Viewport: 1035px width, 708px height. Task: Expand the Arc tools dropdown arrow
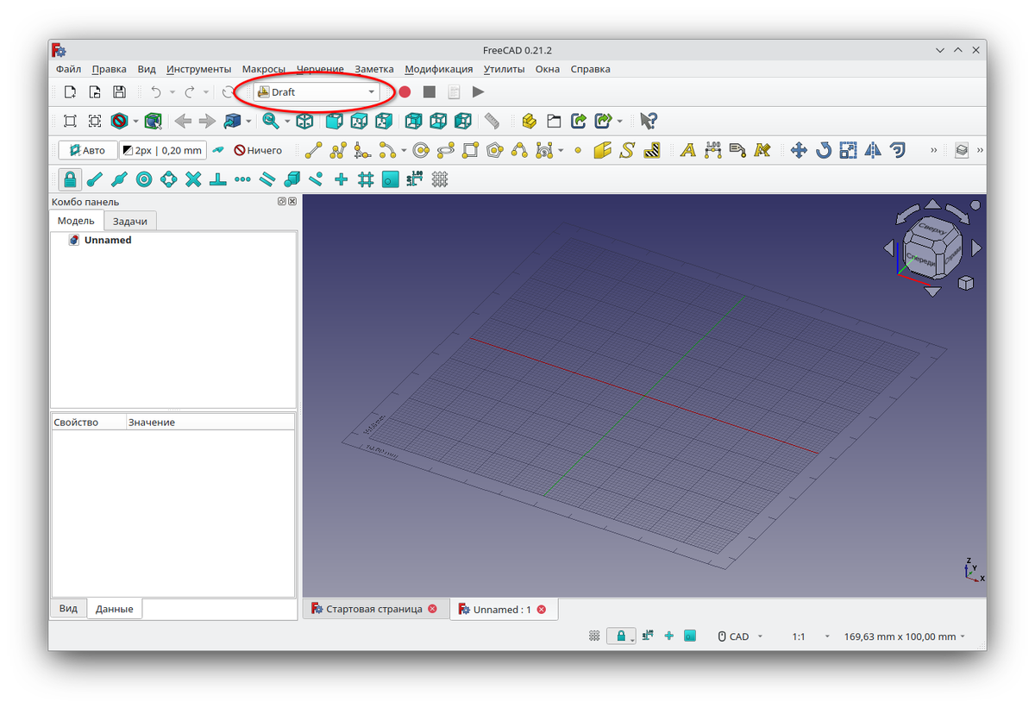pos(404,150)
